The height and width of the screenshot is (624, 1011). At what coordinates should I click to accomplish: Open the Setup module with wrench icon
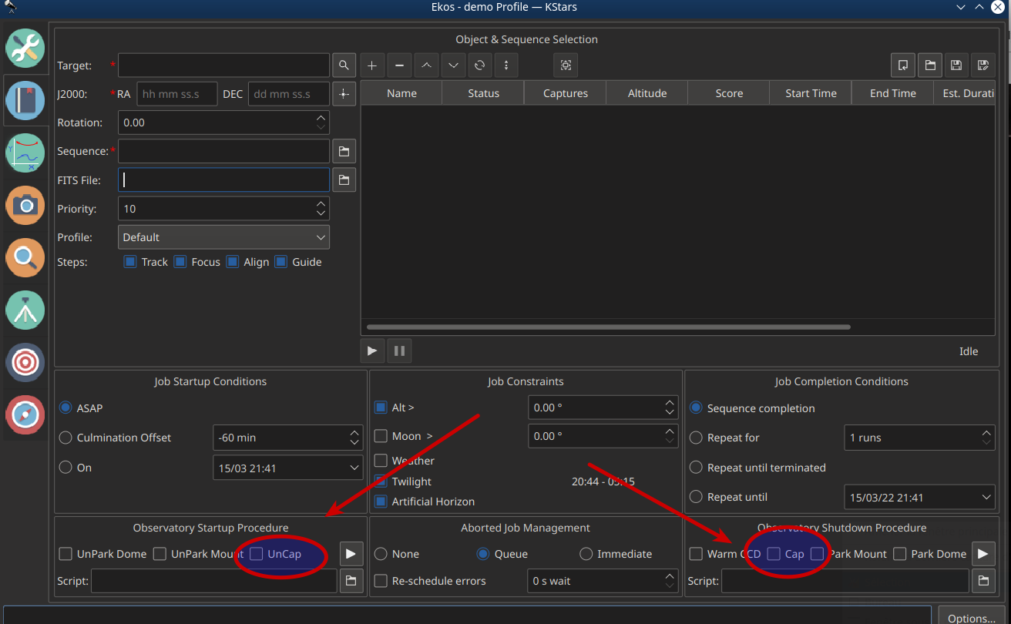pyautogui.click(x=25, y=48)
